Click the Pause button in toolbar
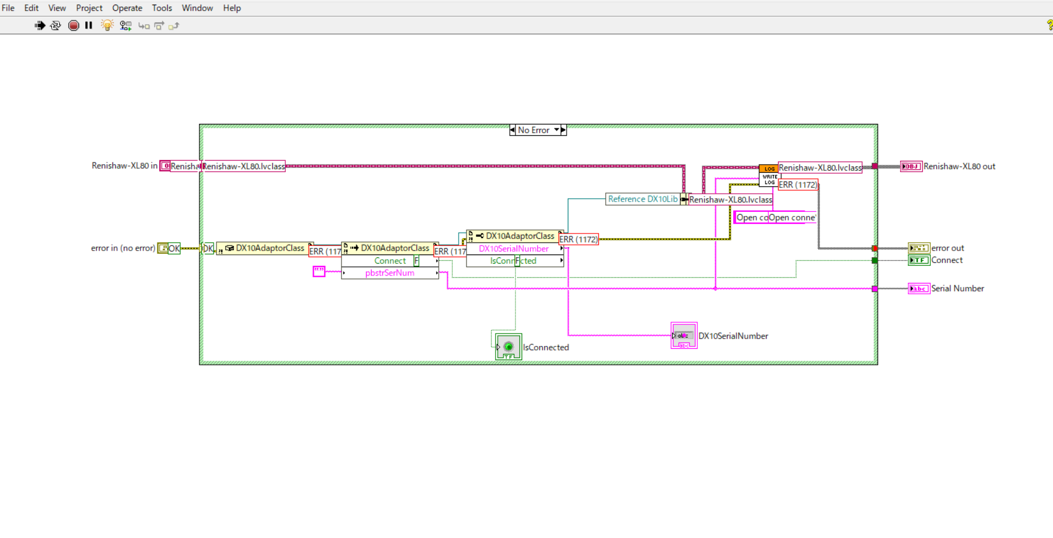 89,26
